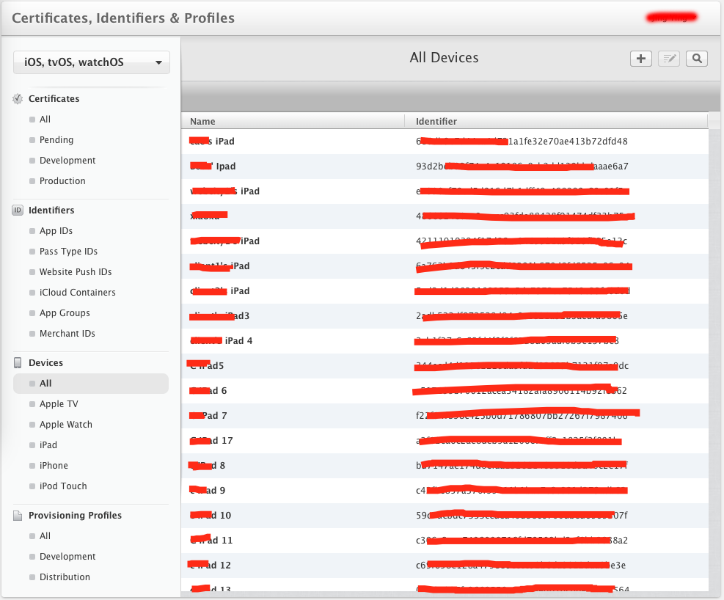Image resolution: width=724 pixels, height=600 pixels.
Task: Click the Certificates section icon
Action: pos(18,99)
